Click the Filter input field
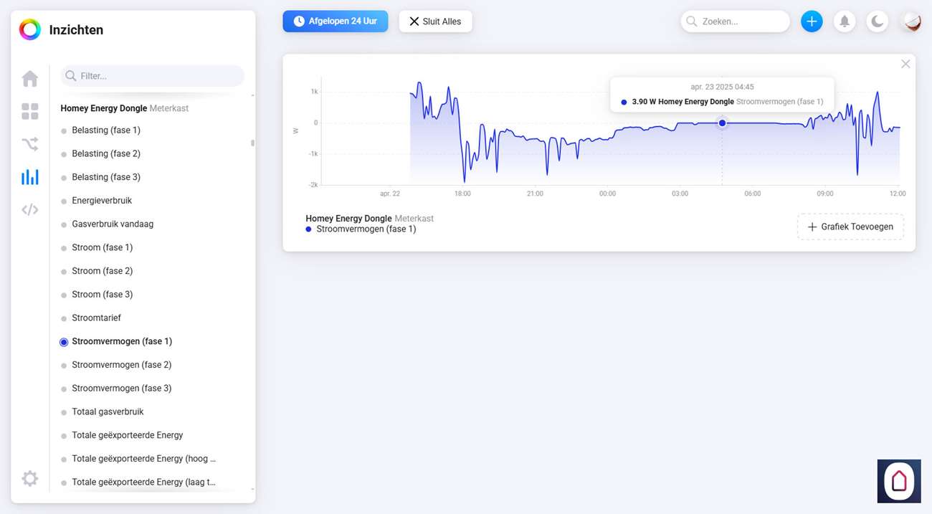Viewport: 932px width, 514px height. coord(158,76)
